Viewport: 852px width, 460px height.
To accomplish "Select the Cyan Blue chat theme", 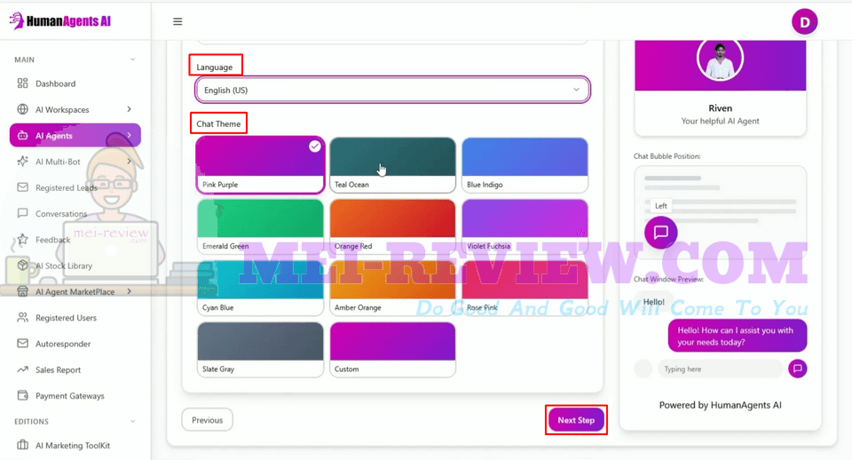I will click(x=260, y=288).
